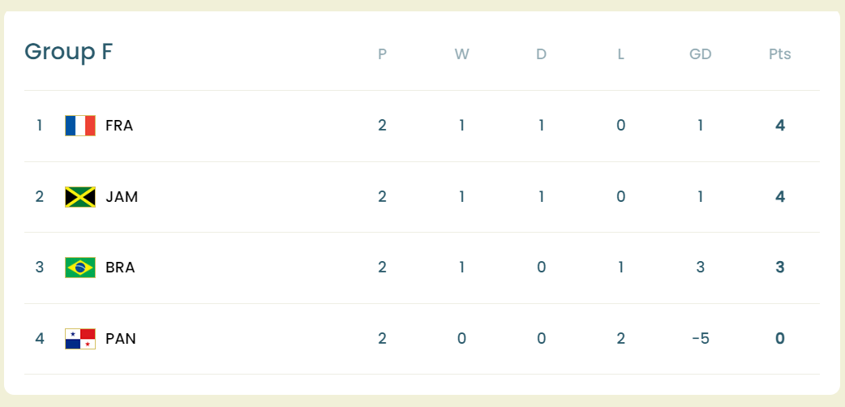Click the P column header

coord(382,55)
